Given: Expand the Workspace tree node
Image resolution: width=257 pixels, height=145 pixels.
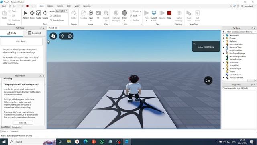Looking at the screenshot, I should click(x=223, y=35).
